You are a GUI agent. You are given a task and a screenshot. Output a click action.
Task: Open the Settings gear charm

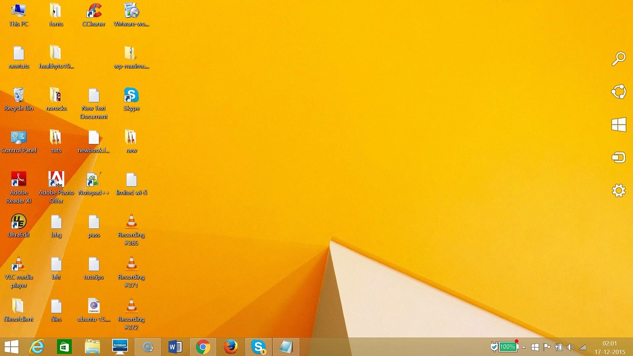pos(619,191)
